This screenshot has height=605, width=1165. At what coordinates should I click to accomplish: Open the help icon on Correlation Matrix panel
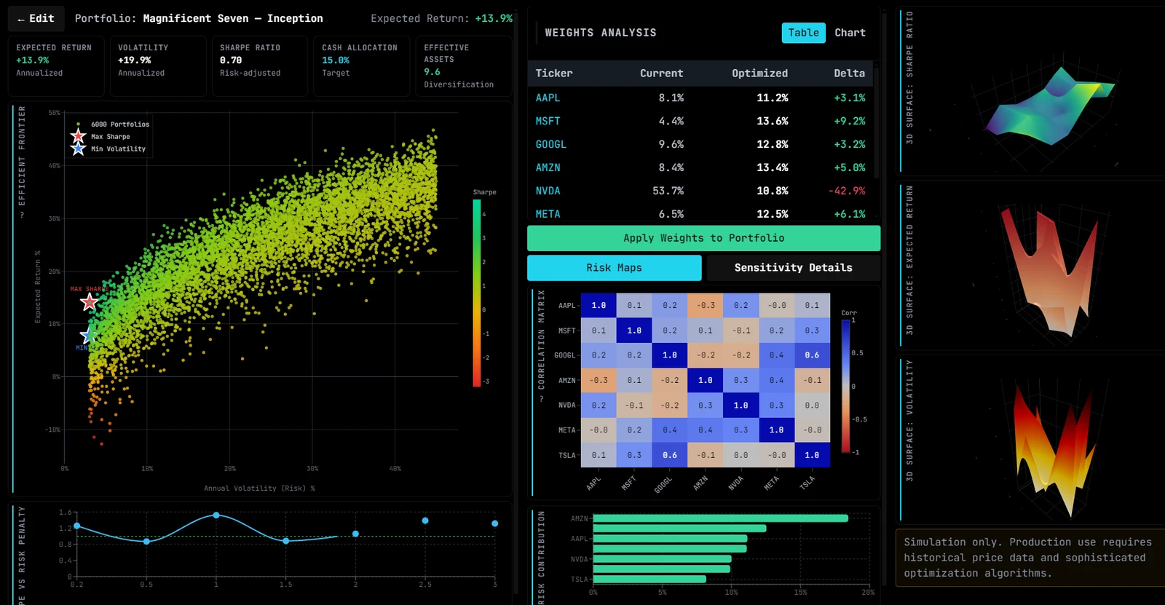click(x=541, y=398)
